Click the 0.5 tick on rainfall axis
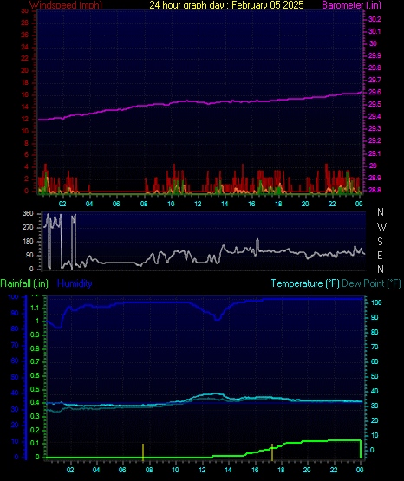This screenshot has height=481, width=404. pos(35,389)
